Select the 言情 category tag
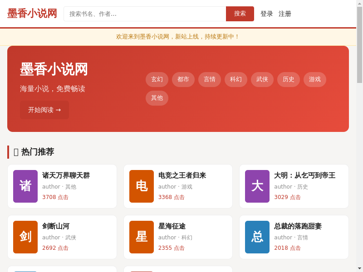 [210, 79]
